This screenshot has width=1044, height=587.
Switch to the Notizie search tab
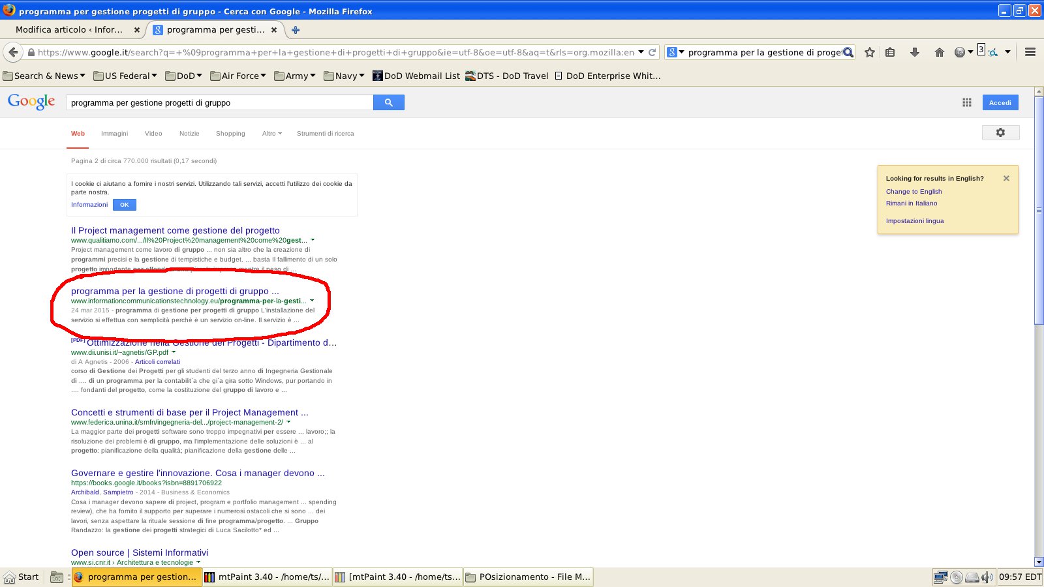coord(189,133)
